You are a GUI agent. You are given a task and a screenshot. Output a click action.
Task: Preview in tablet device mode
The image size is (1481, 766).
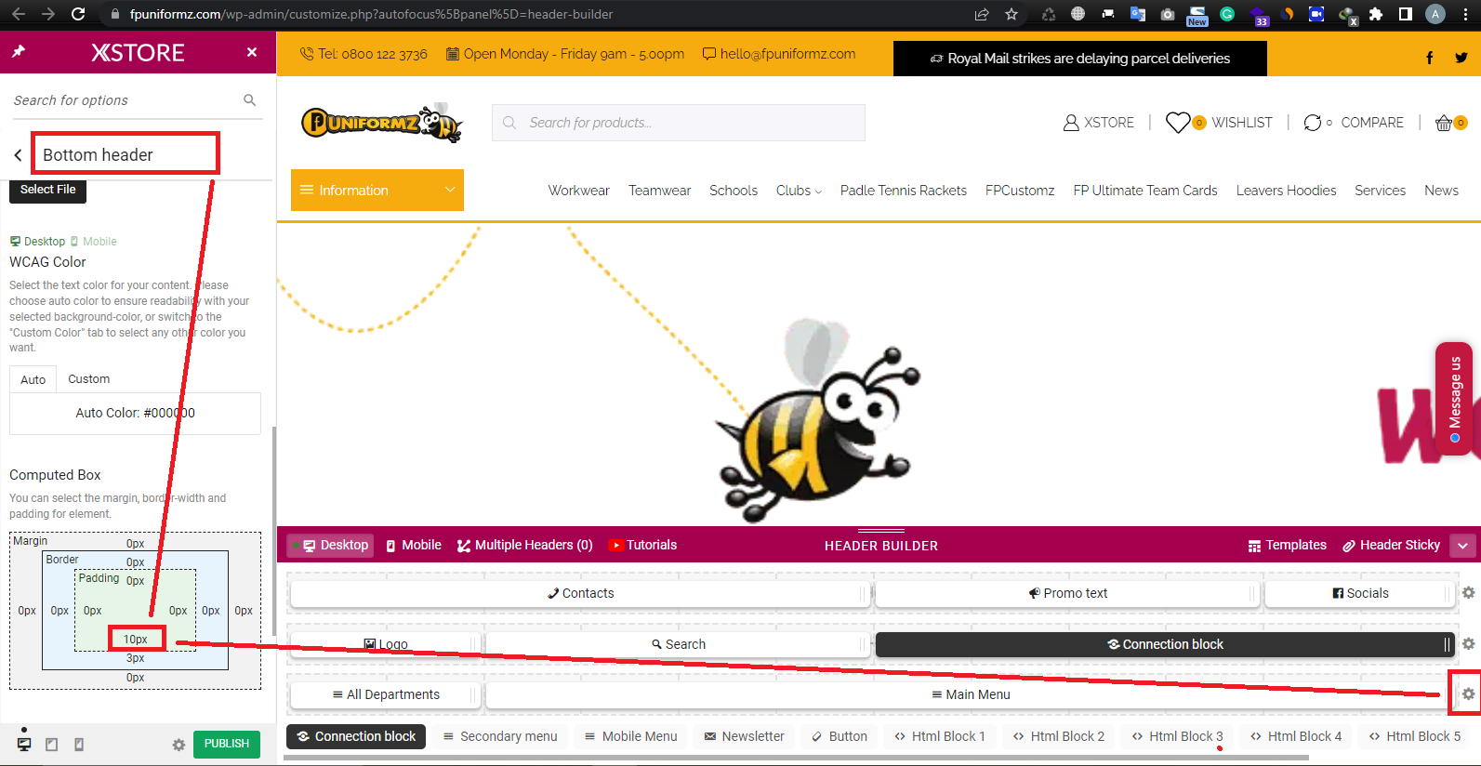point(52,745)
